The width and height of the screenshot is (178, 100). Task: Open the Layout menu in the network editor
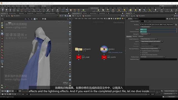point(94,19)
